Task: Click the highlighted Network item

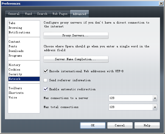Action: 24,79
